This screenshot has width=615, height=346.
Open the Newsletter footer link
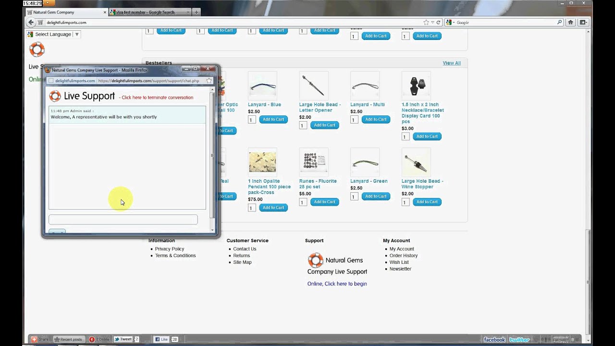click(400, 269)
